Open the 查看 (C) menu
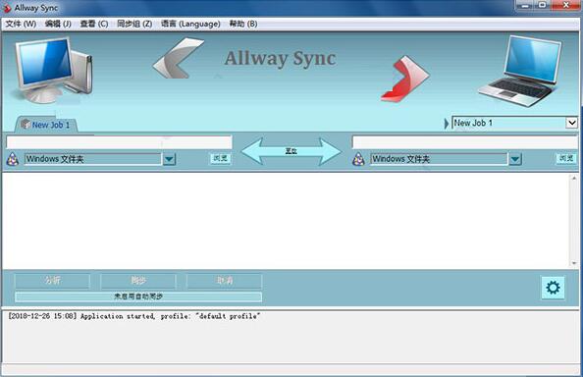Viewport: 583px width, 377px height. coord(94,24)
